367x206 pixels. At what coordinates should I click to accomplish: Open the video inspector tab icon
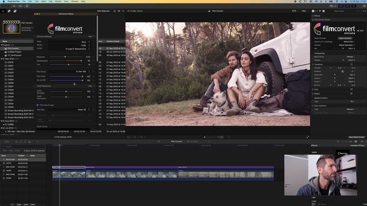click(313, 11)
